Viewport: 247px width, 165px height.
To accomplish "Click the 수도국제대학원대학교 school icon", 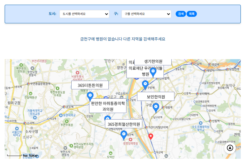I will (201, 123).
